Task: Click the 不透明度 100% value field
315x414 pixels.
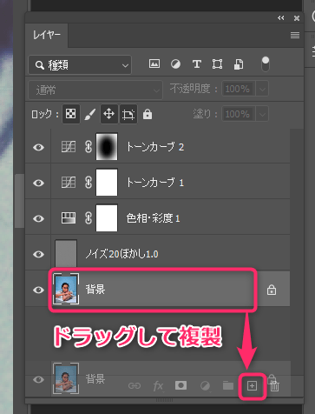Action: pyautogui.click(x=239, y=89)
